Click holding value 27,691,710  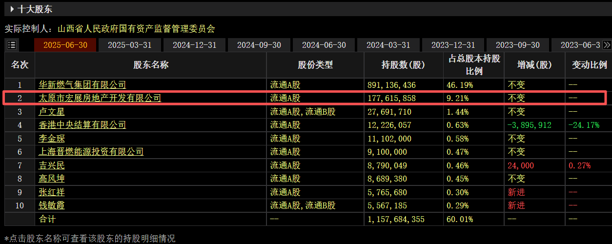click(389, 112)
